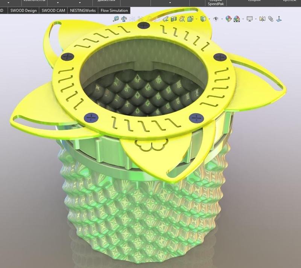Click the mirror-style icon left of the paperclip
The width and height of the screenshot is (301, 268).
point(262,19)
